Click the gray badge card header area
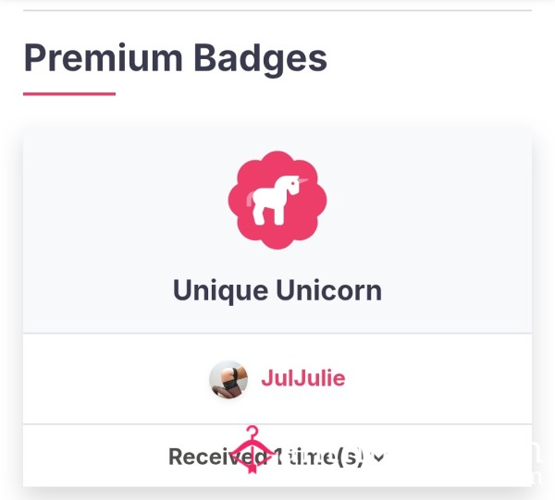Viewport: 555px width, 500px height. [277, 230]
